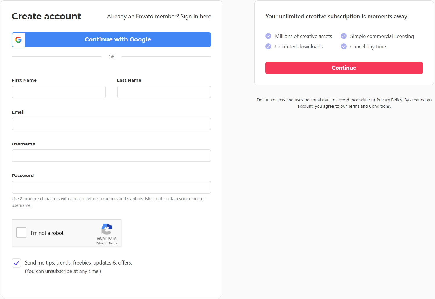Viewport: 435px width, 299px height.
Task: Click checkmark icon beside Cancel any time
Action: click(344, 46)
